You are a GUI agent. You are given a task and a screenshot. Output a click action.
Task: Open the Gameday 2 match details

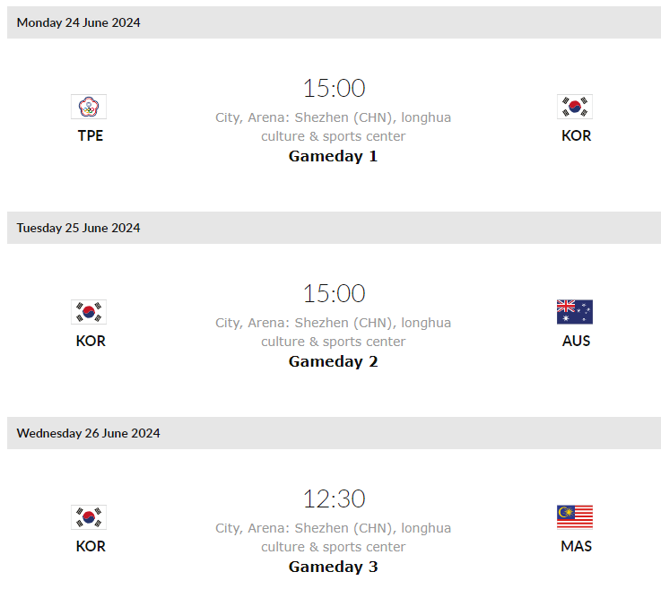click(x=333, y=361)
